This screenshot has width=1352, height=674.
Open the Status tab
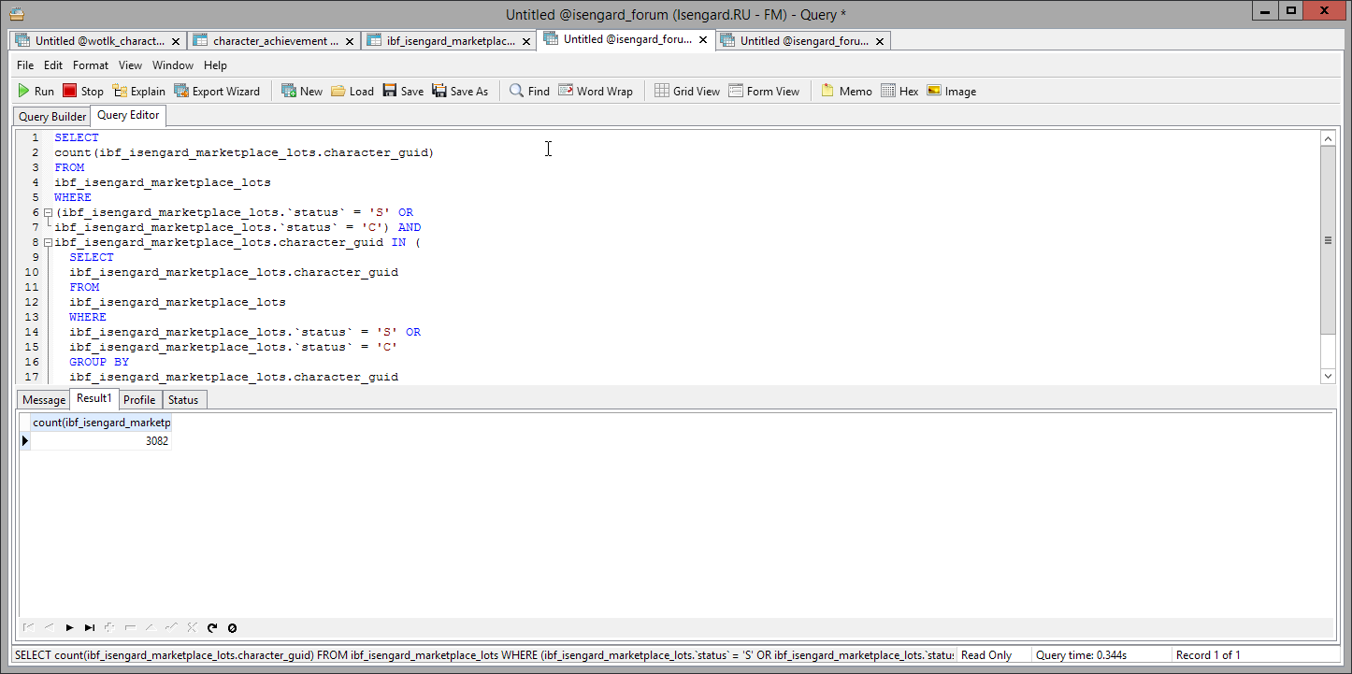point(183,400)
